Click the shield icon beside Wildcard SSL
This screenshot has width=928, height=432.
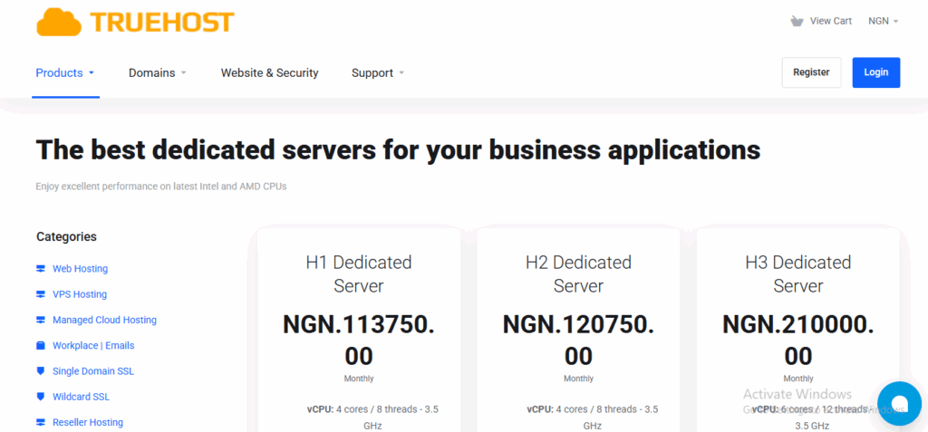coord(40,397)
